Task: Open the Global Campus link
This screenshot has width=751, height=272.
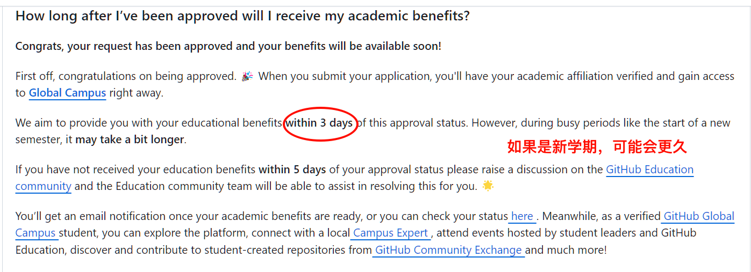Action: coord(67,93)
